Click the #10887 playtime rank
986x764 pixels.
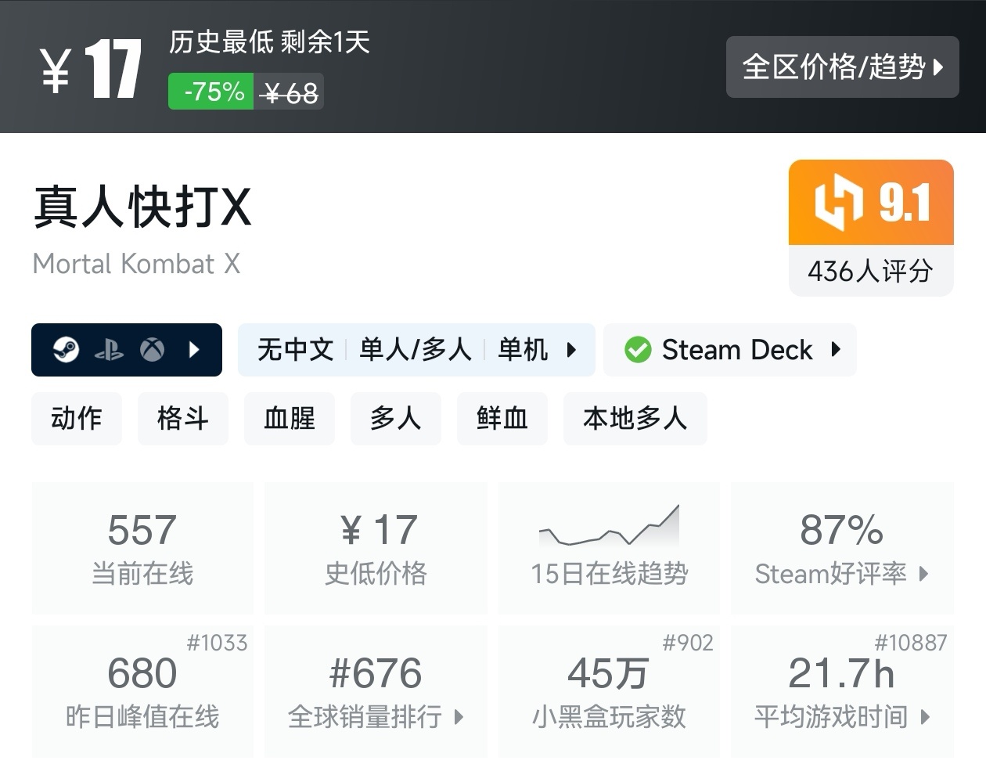(x=911, y=643)
